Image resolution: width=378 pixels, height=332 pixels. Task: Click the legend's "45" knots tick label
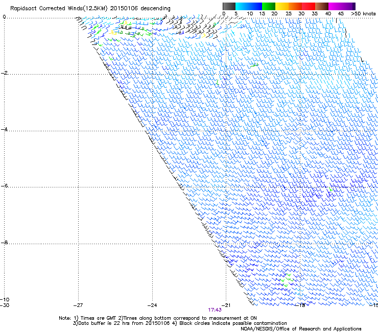(x=341, y=14)
